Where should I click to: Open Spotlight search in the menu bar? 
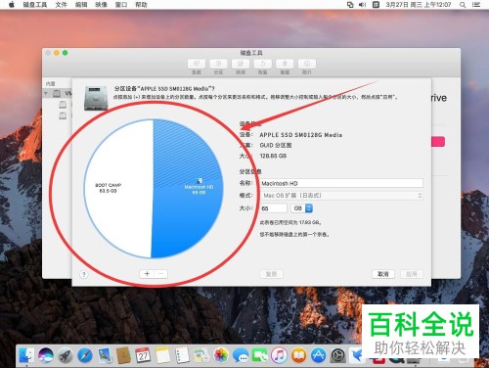(463, 5)
